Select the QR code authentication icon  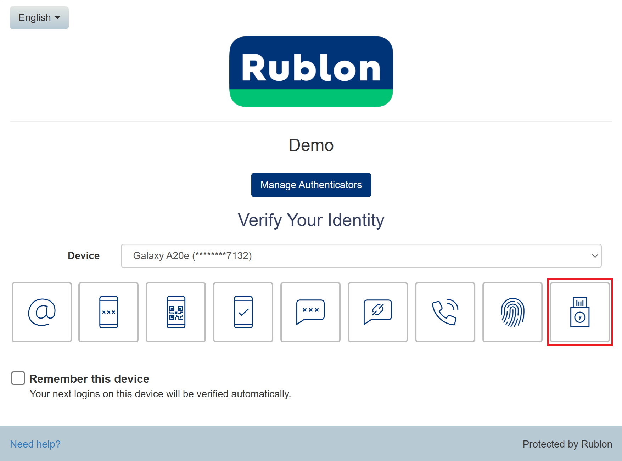[x=176, y=312]
